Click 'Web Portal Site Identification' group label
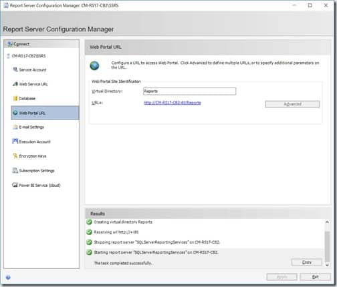The image size is (337, 287). (x=116, y=81)
